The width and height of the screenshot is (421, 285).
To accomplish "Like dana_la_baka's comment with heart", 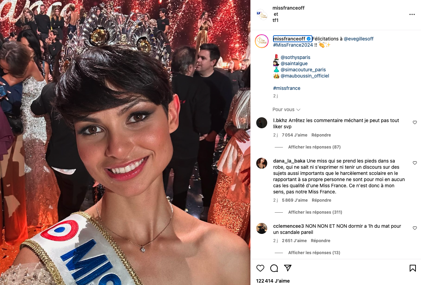I will click(x=415, y=163).
